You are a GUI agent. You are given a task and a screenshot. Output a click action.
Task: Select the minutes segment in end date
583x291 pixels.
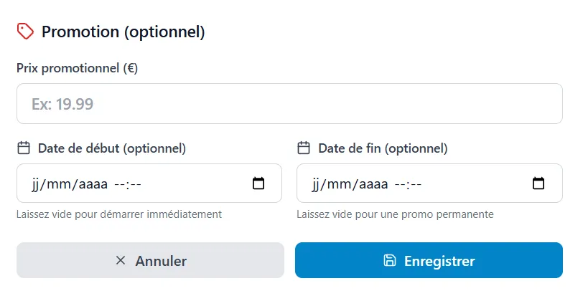[x=415, y=184]
